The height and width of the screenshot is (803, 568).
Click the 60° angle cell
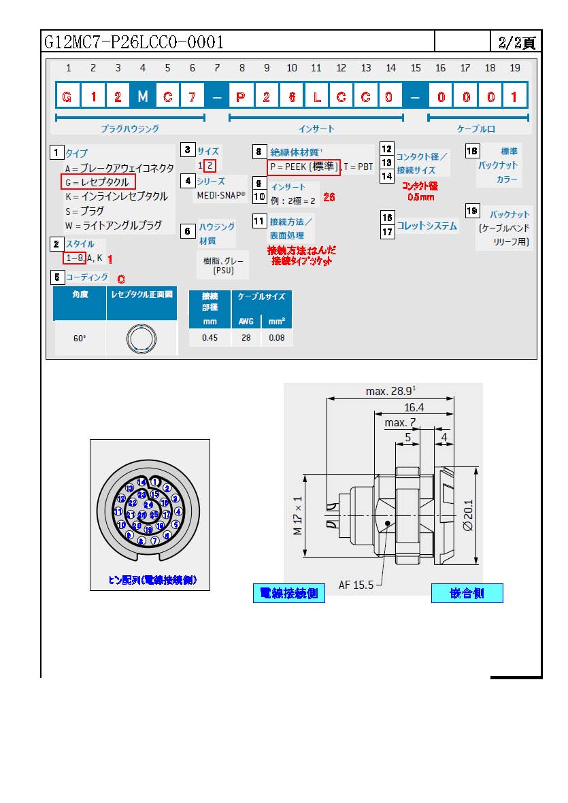click(x=80, y=338)
